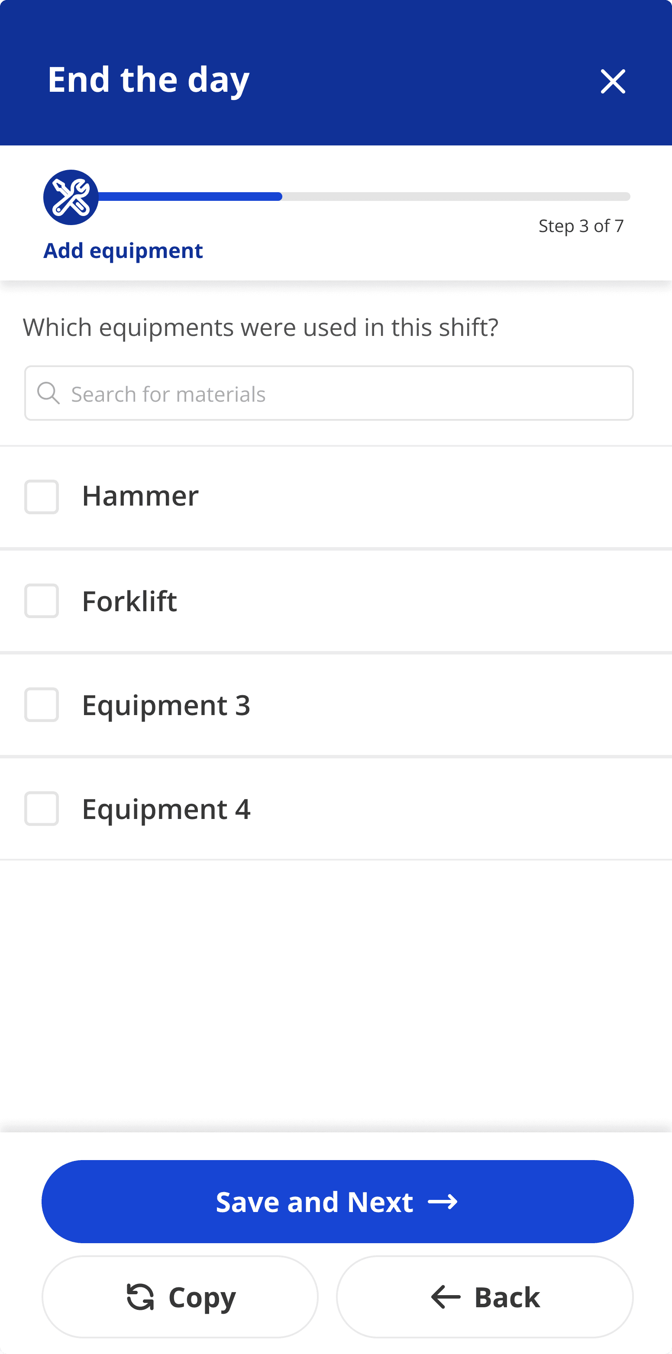This screenshot has height=1354, width=672.
Task: Select the Equipment 3 checkbox
Action: pos(42,705)
